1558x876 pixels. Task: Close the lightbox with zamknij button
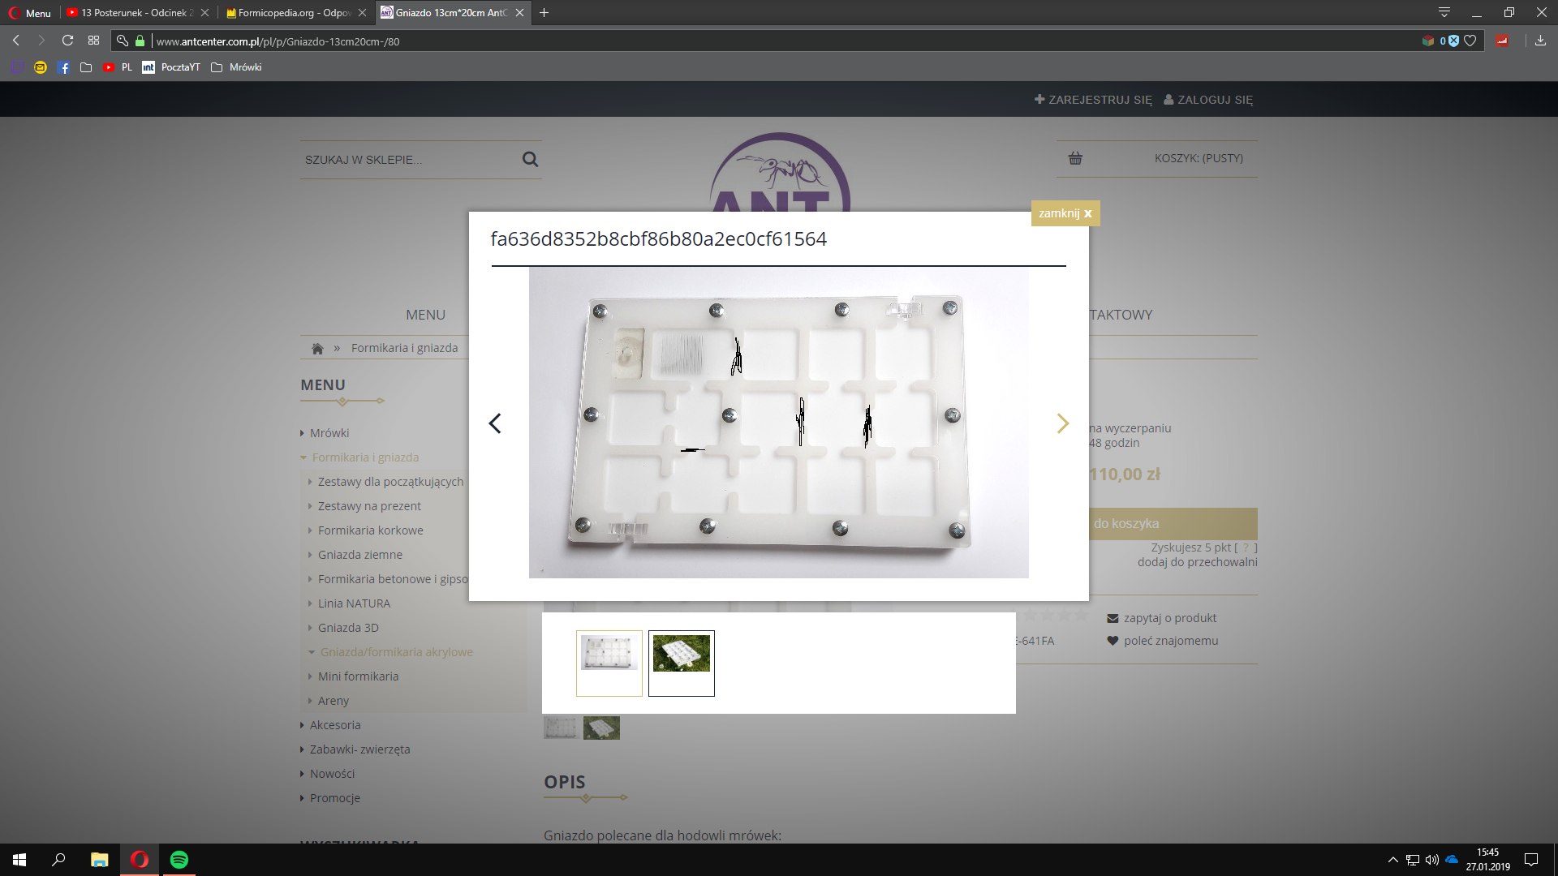tap(1065, 213)
